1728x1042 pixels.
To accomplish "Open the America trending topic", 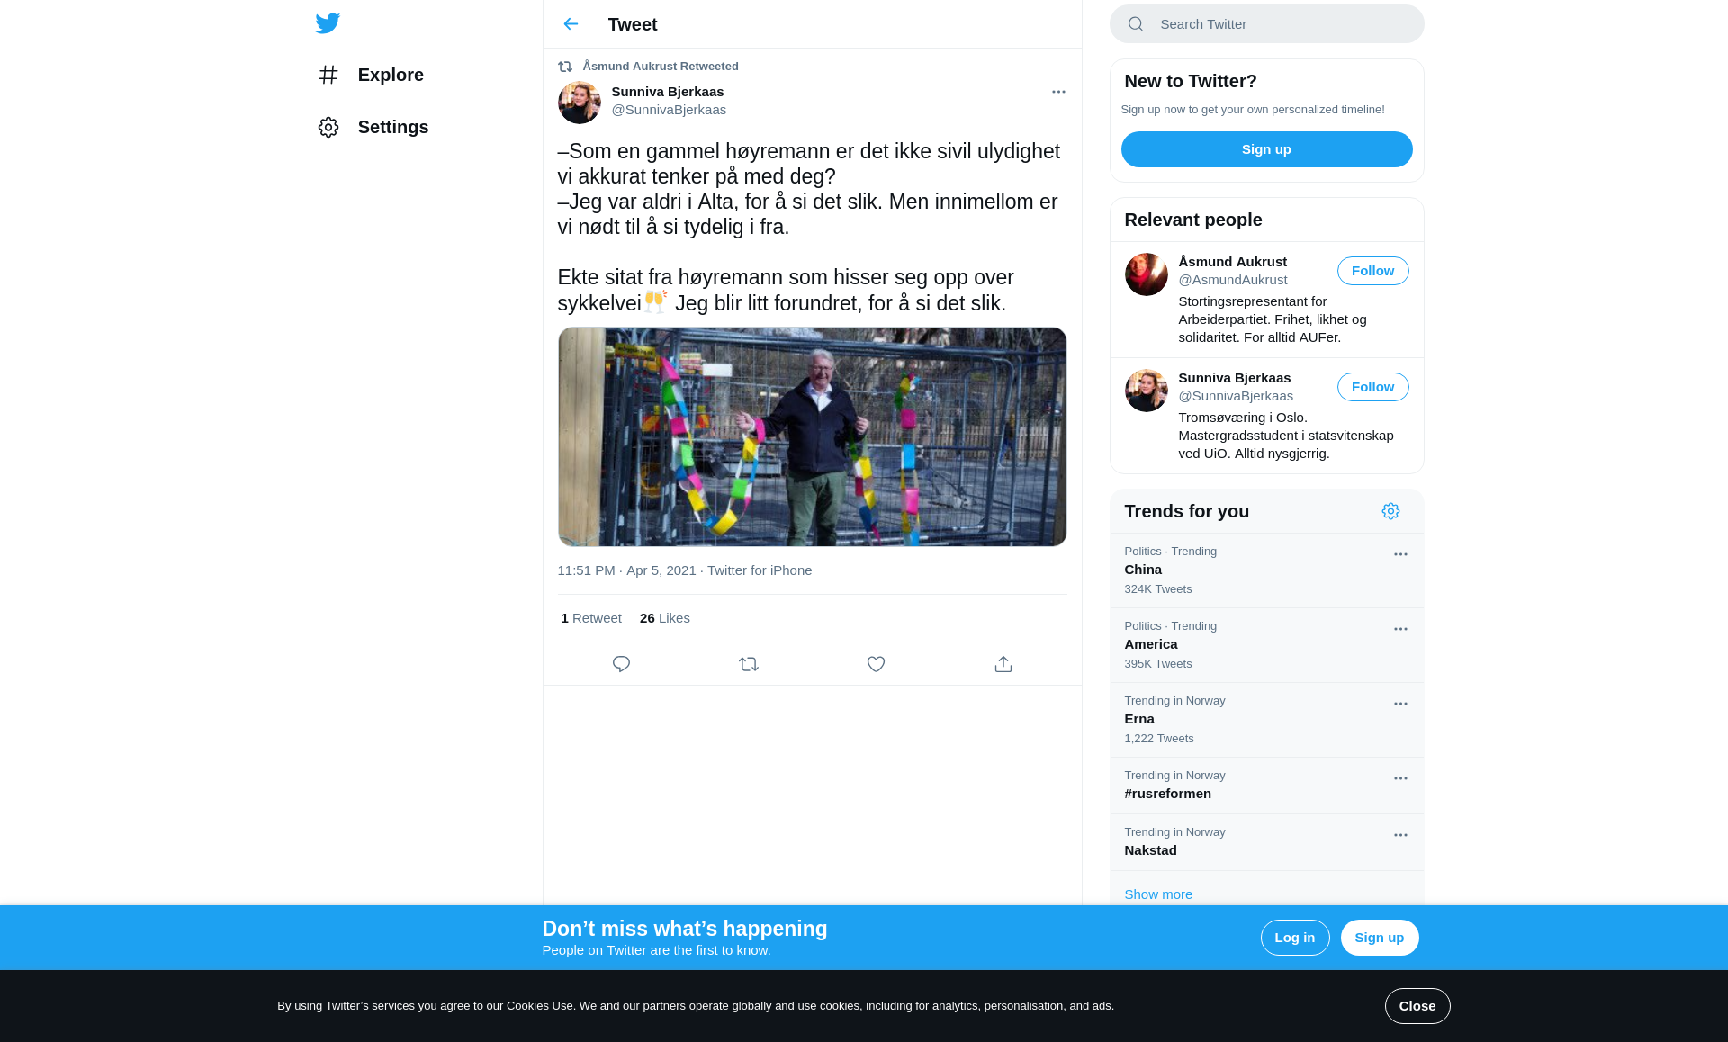I will point(1267,645).
